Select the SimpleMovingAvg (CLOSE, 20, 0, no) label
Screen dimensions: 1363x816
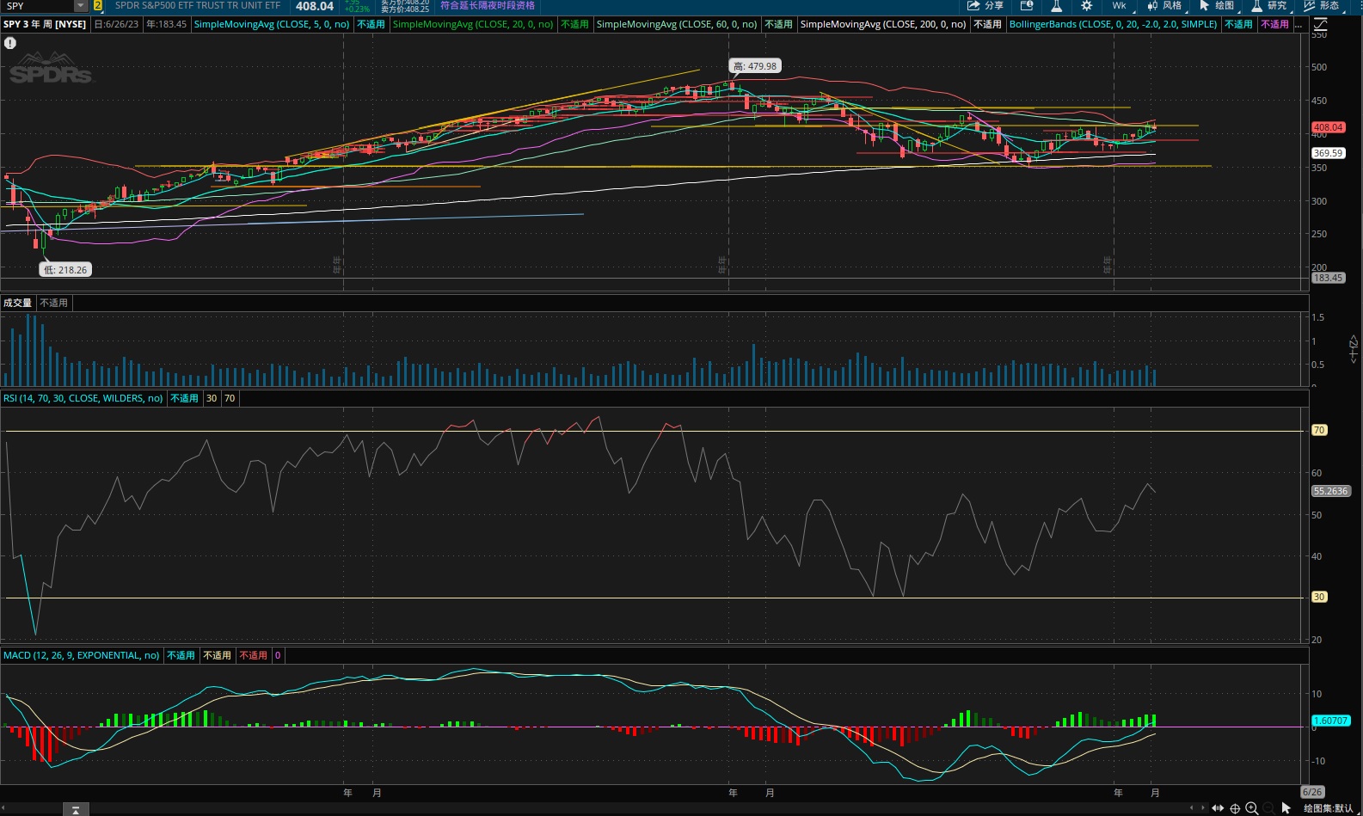[473, 24]
